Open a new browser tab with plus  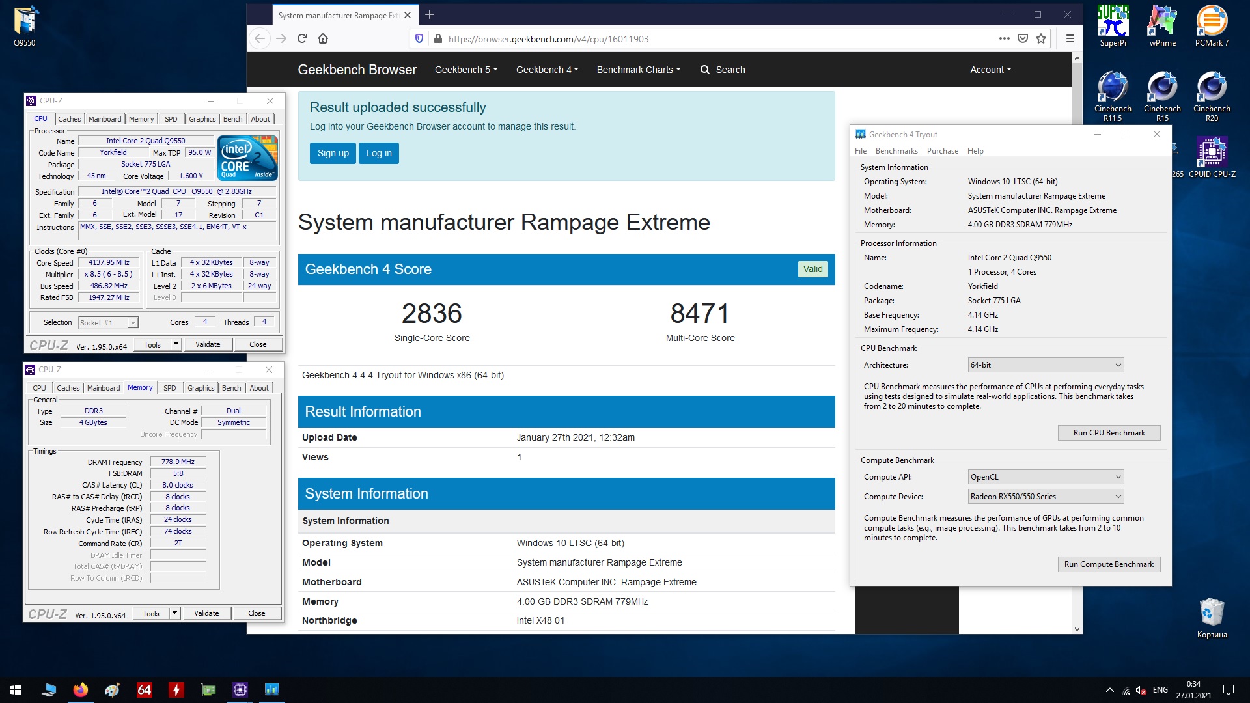(430, 14)
